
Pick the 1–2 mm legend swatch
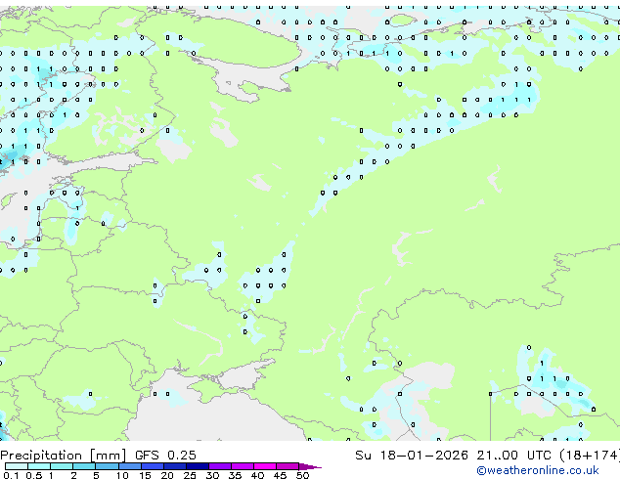click(x=62, y=466)
